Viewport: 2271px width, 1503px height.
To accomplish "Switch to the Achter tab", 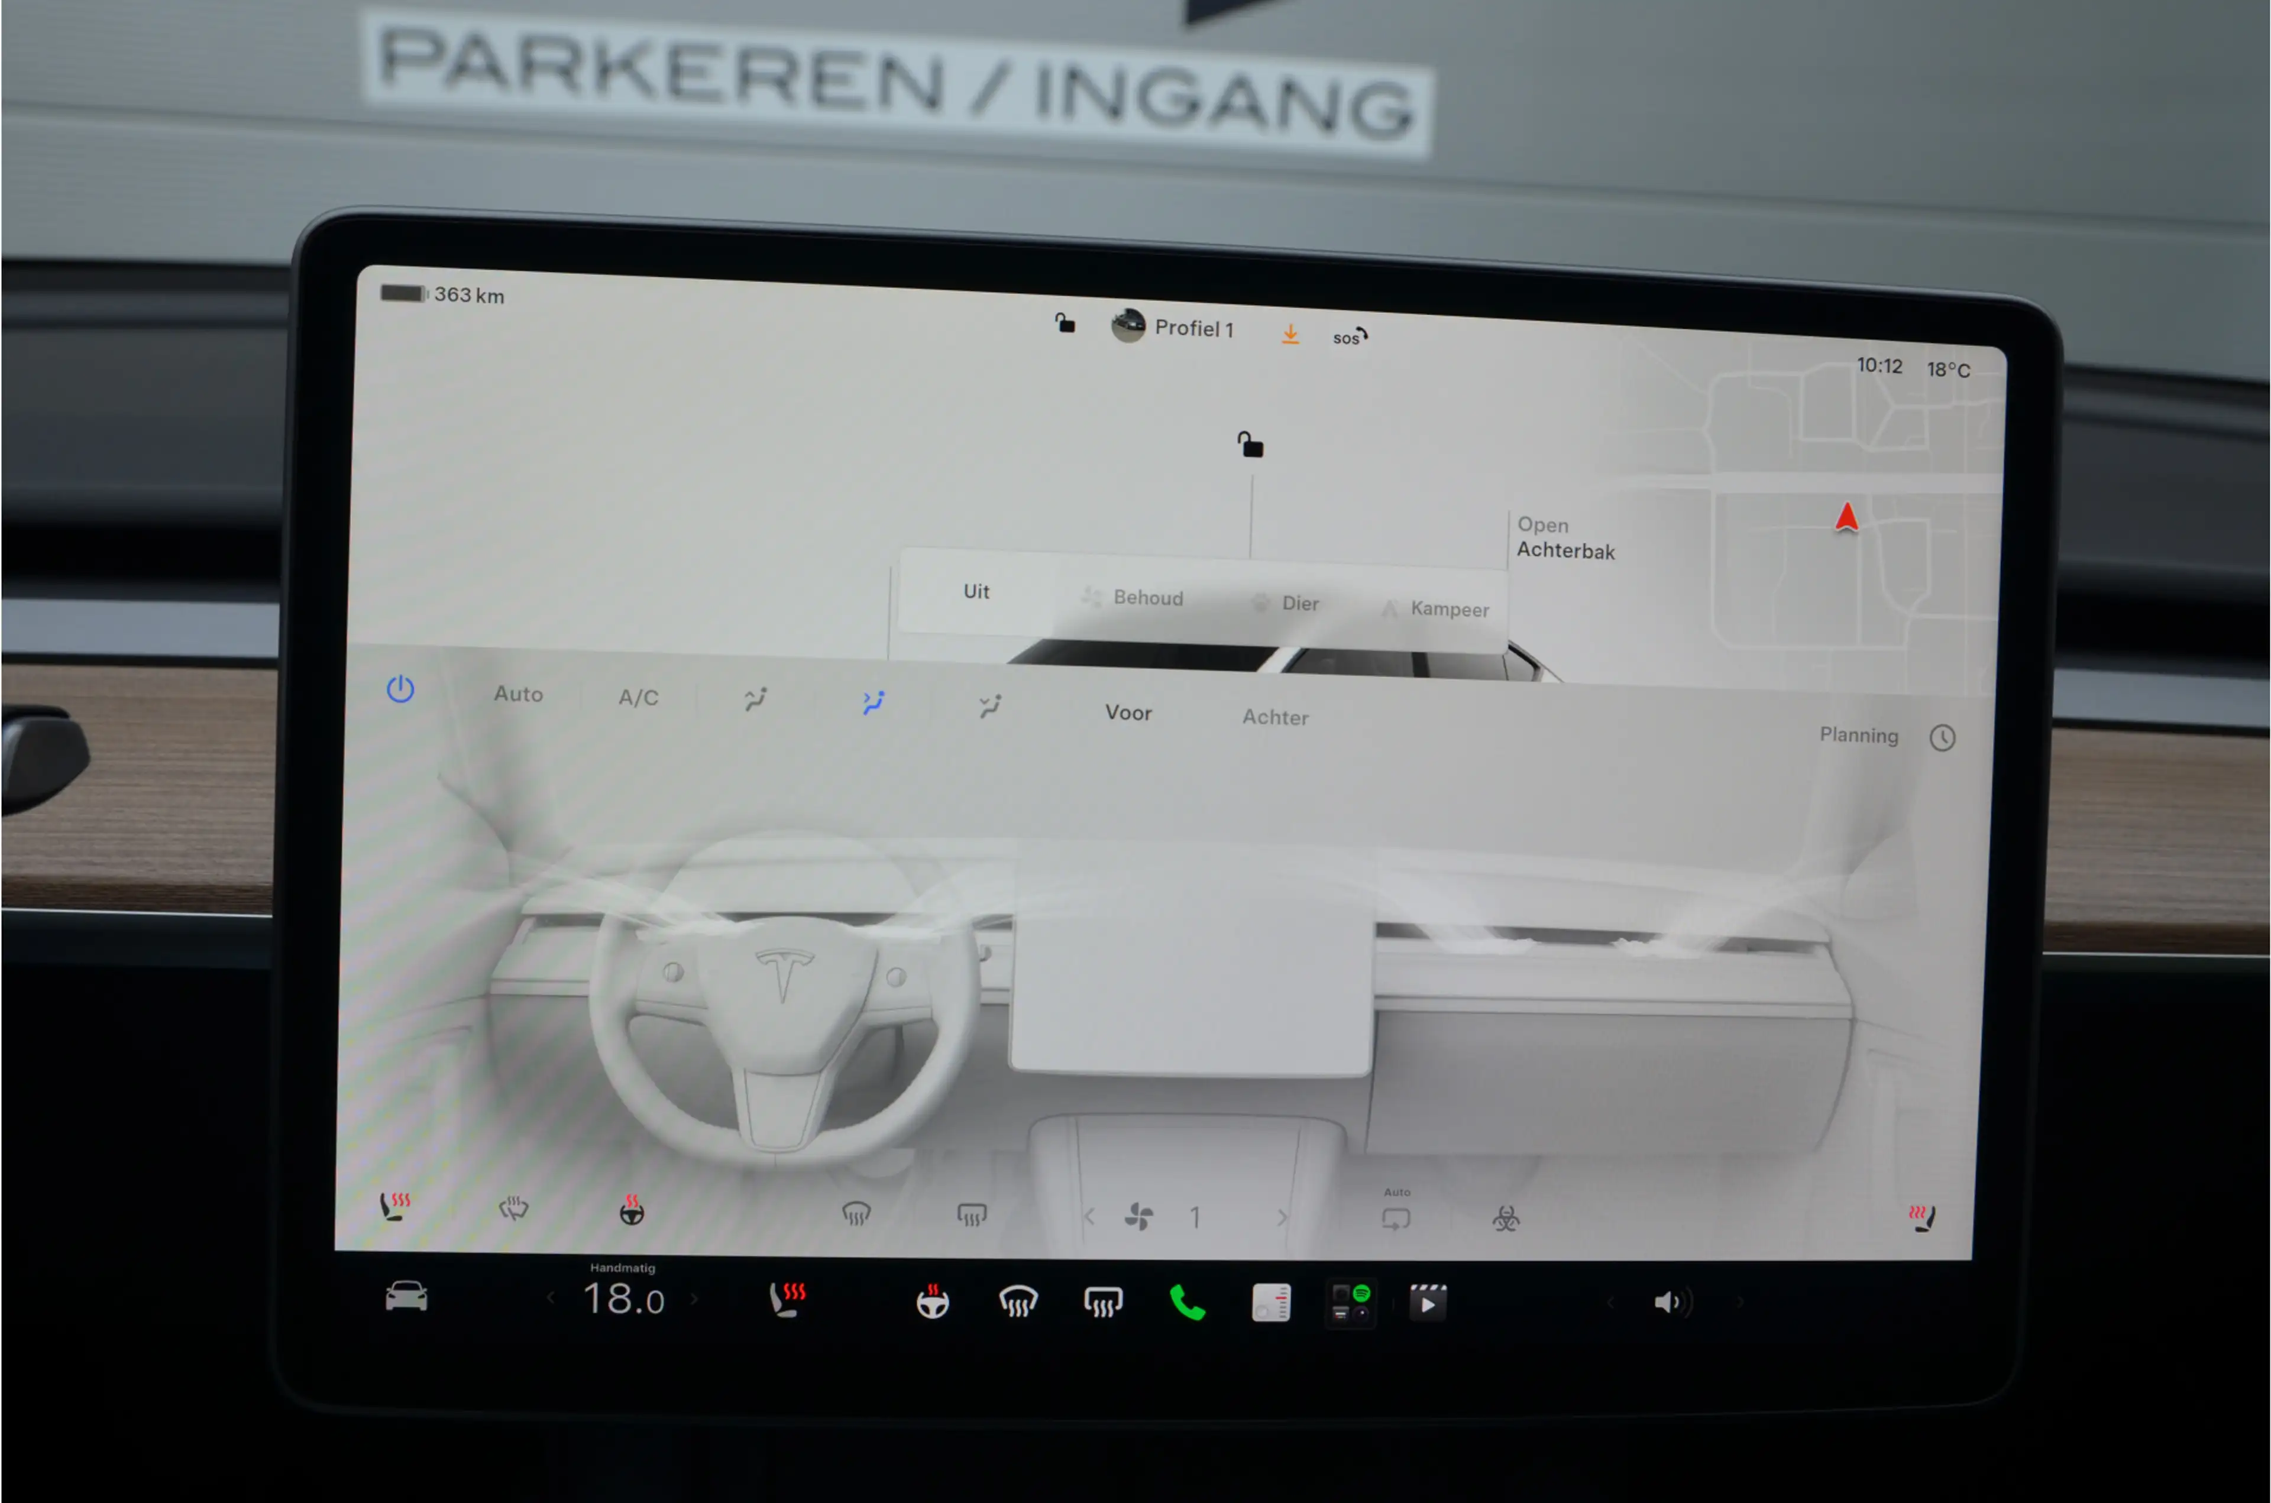I will [1275, 717].
